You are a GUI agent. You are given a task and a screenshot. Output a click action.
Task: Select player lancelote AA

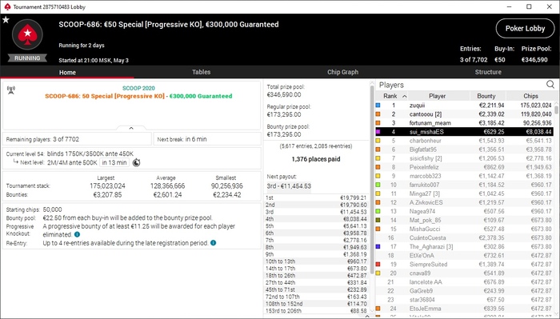pyautogui.click(x=464, y=282)
